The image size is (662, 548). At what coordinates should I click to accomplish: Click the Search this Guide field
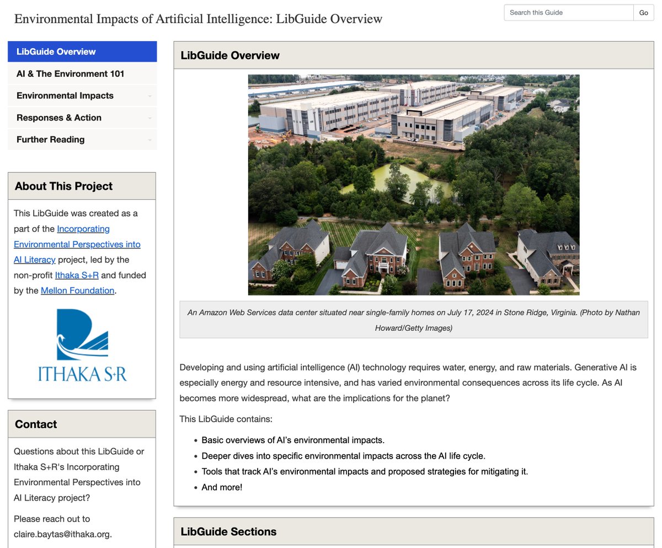pyautogui.click(x=569, y=13)
